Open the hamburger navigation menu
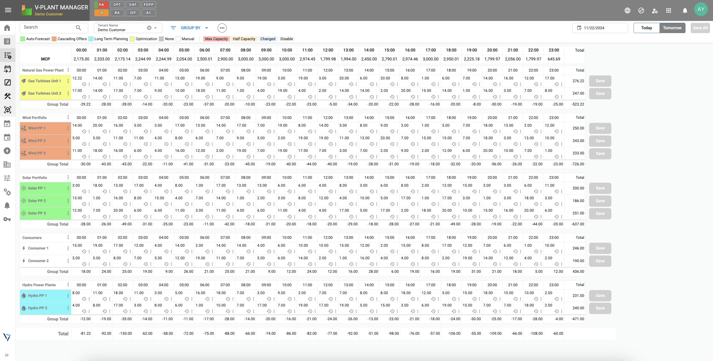This screenshot has height=361, width=713. point(8,10)
